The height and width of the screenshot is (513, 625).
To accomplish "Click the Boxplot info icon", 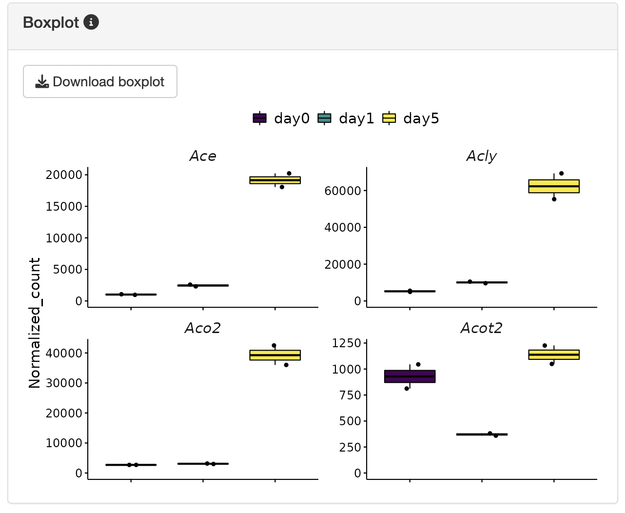I will tap(91, 22).
